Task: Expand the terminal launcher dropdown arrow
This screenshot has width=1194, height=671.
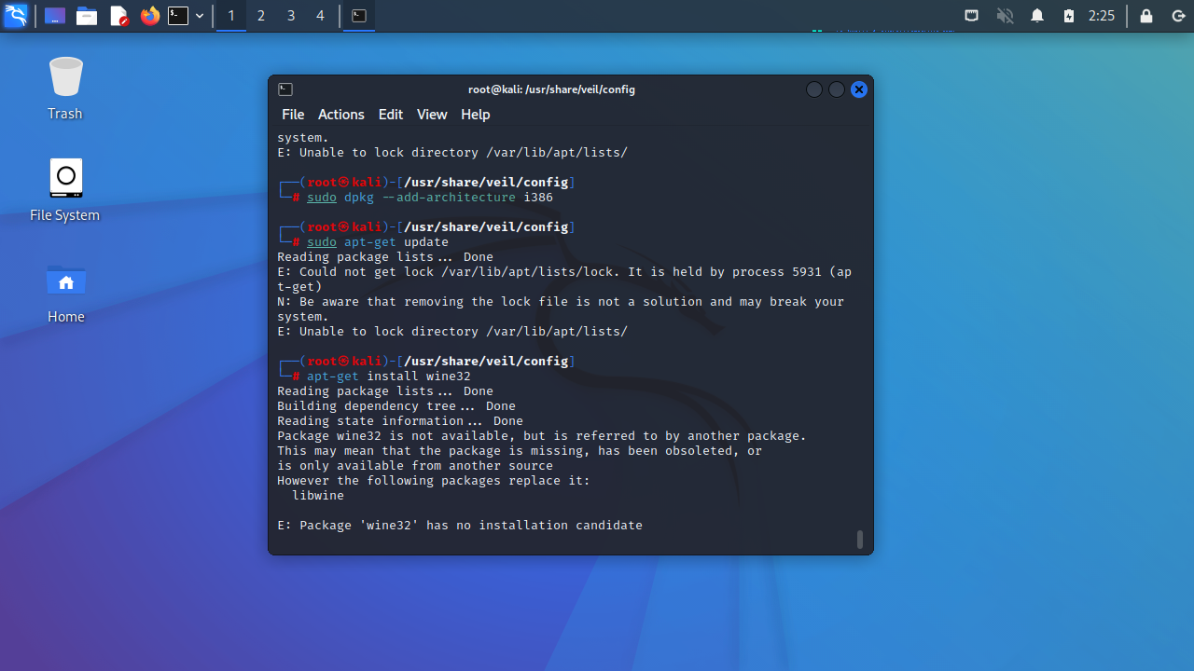Action: (x=199, y=16)
